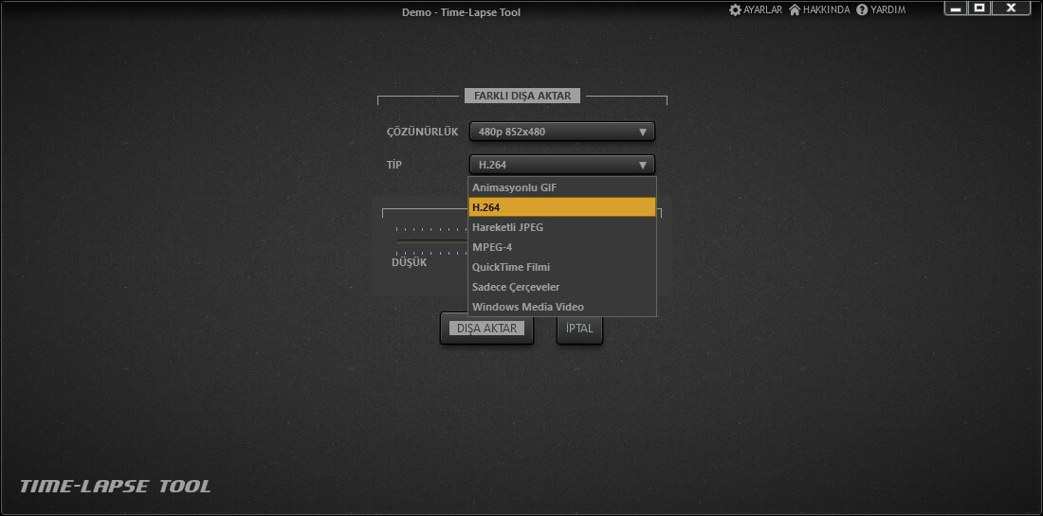Select MPEG-4 in the type list
The image size is (1043, 516).
[x=561, y=247]
